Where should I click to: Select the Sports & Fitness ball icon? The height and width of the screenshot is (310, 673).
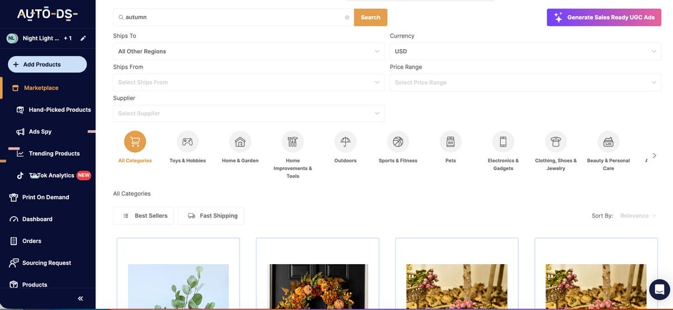tap(398, 142)
